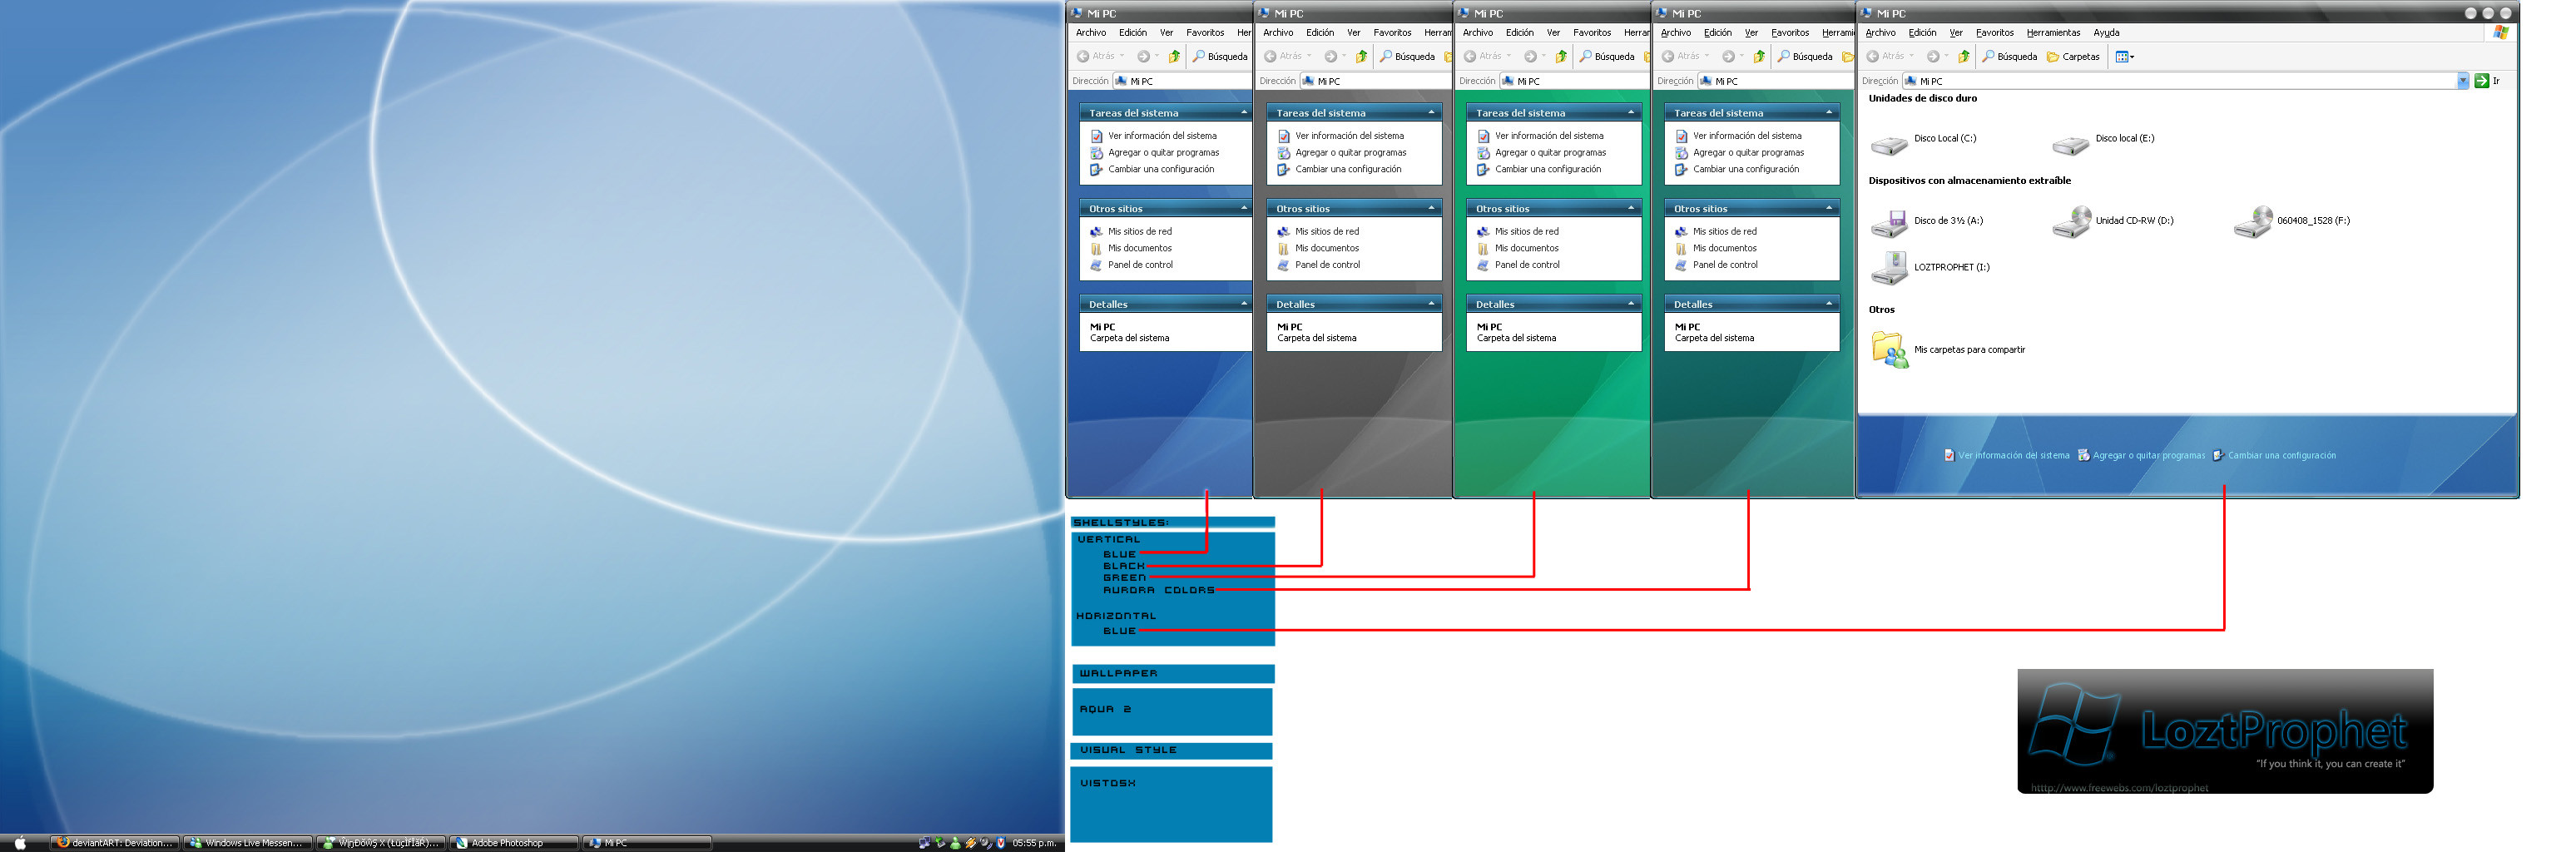Image resolution: width=2576 pixels, height=852 pixels.
Task: Open the Unidad CD-RW (D:) drive
Action: pyautogui.click(x=2071, y=222)
